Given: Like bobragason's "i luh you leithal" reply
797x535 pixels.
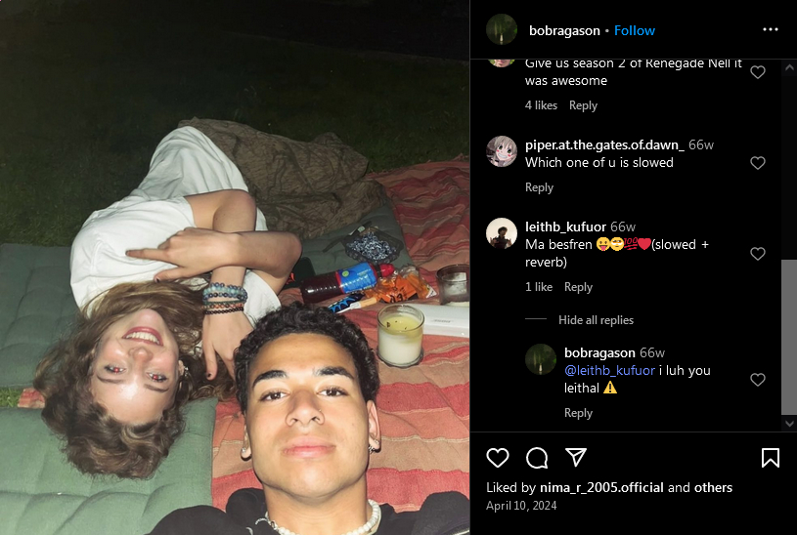Looking at the screenshot, I should coord(757,380).
